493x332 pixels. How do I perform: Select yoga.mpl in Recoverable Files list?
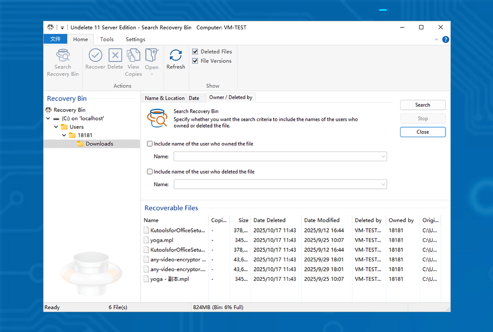point(162,240)
